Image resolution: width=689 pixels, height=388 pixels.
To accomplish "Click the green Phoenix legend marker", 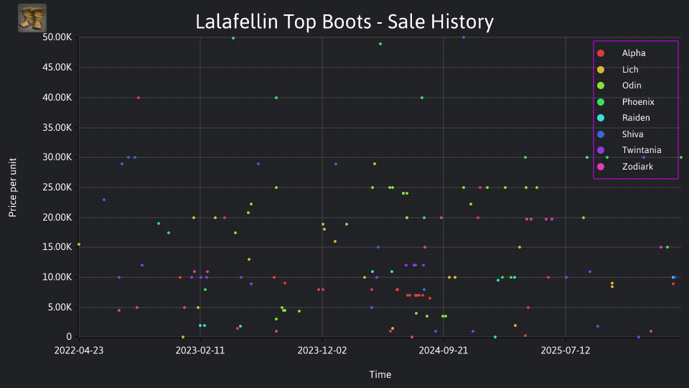I will coord(601,102).
